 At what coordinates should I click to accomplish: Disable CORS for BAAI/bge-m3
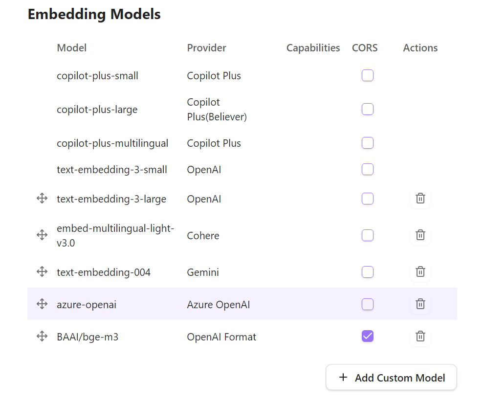coord(368,337)
